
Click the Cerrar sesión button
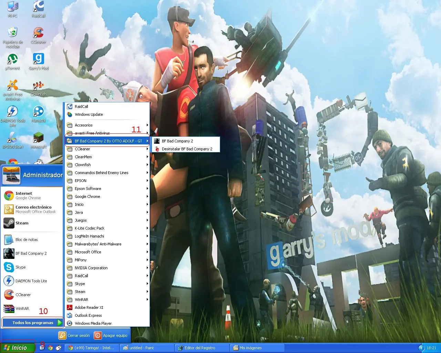click(x=74, y=335)
